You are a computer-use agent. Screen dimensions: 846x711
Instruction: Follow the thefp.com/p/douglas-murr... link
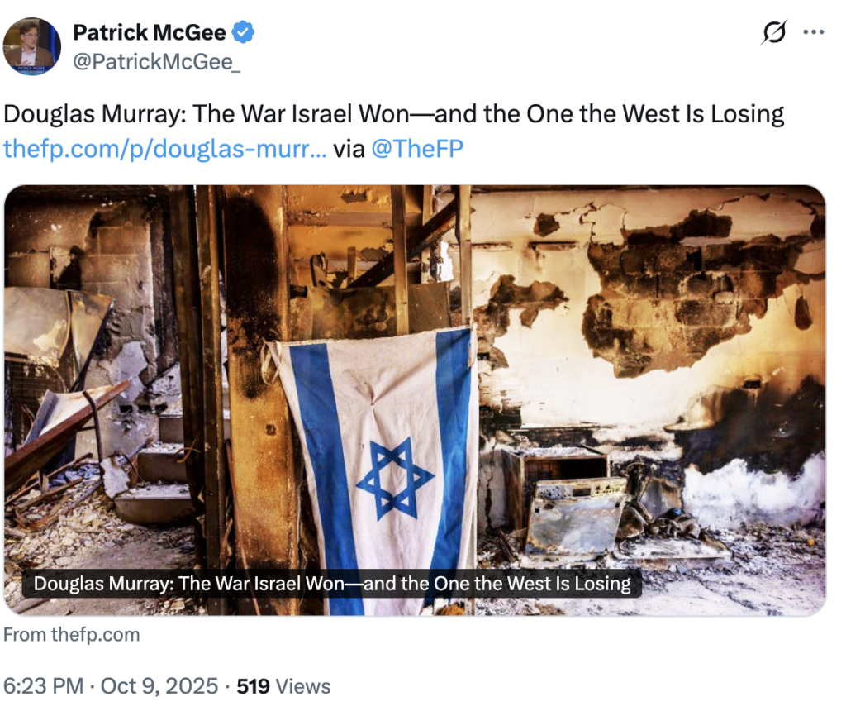click(165, 149)
